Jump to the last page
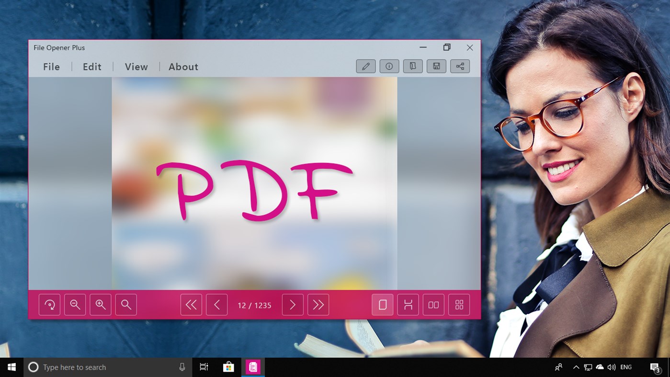 click(318, 304)
